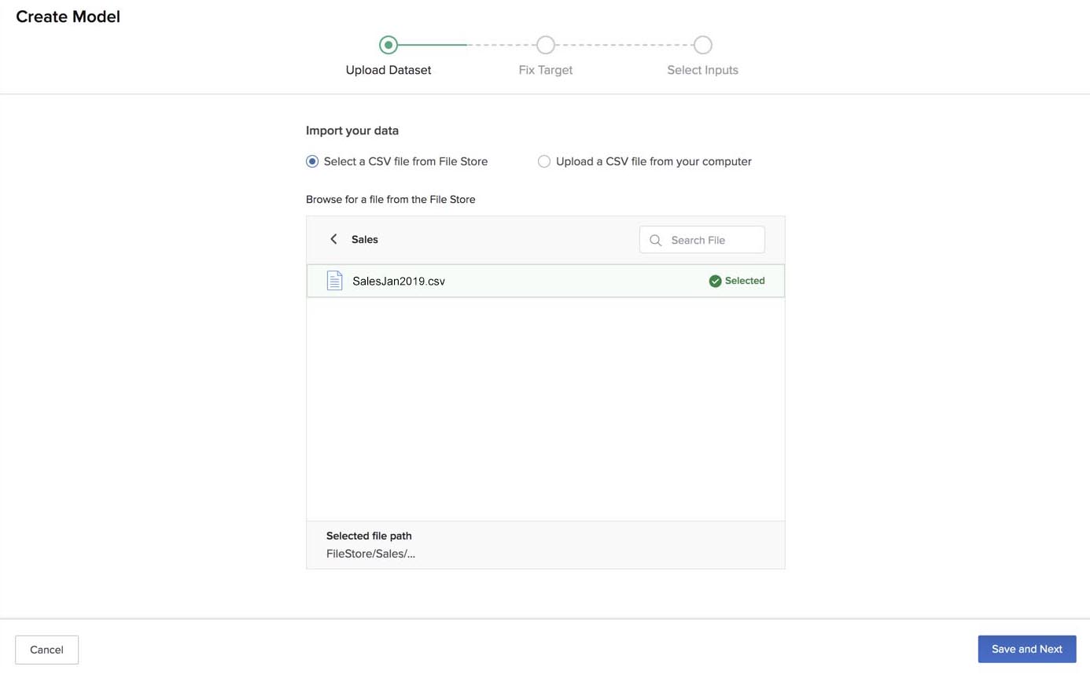Choose Select a CSV file from File Store
The image size is (1090, 678).
click(x=312, y=161)
